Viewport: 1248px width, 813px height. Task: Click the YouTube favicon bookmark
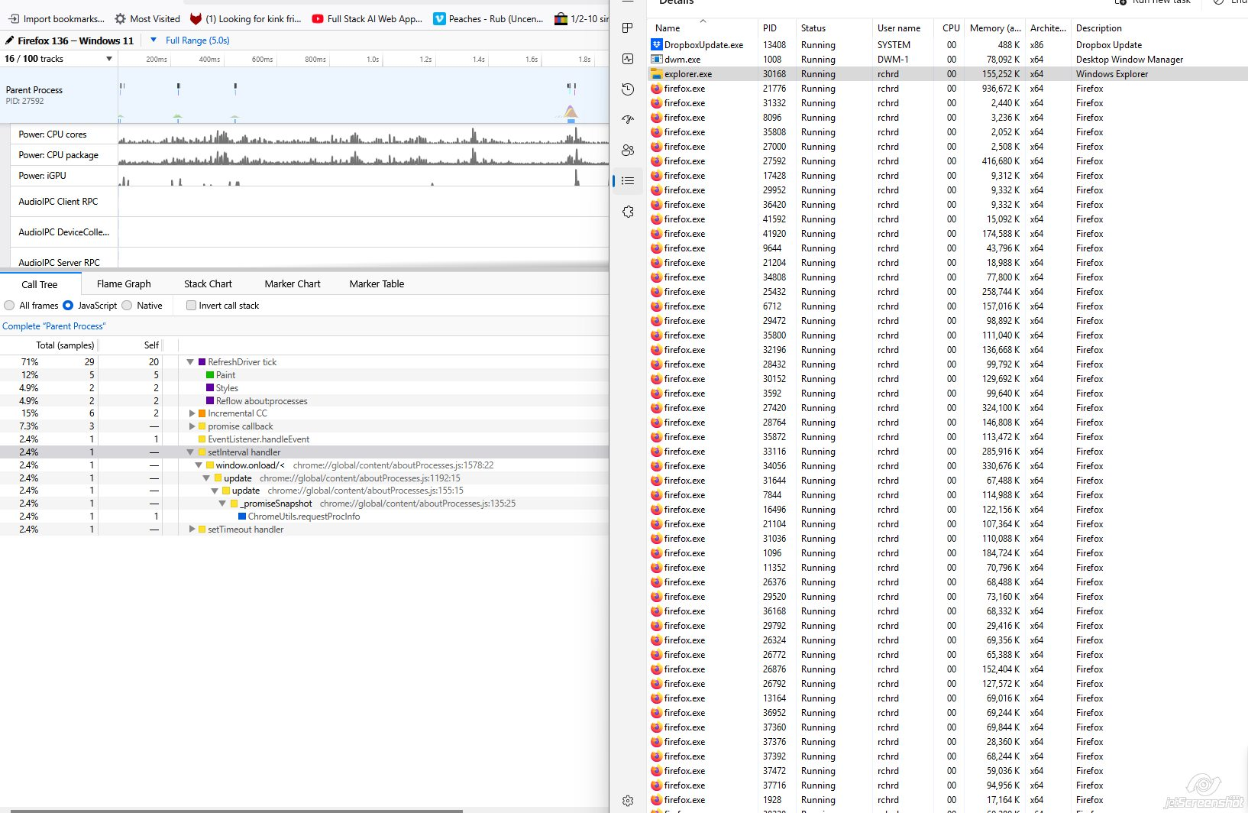318,19
